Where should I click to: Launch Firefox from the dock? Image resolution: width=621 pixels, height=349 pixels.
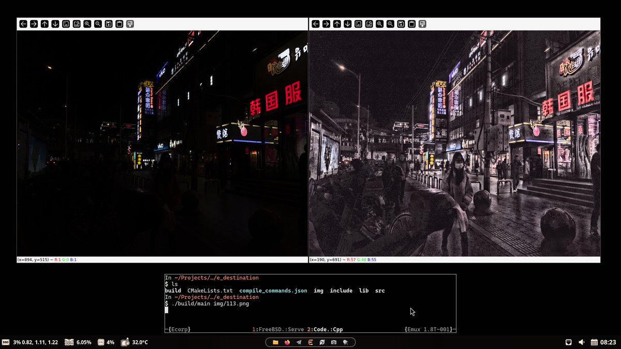tap(287, 342)
